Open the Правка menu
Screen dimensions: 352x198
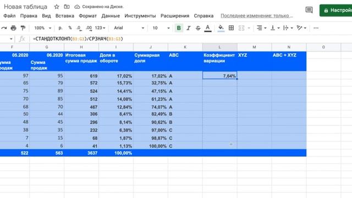click(29, 16)
